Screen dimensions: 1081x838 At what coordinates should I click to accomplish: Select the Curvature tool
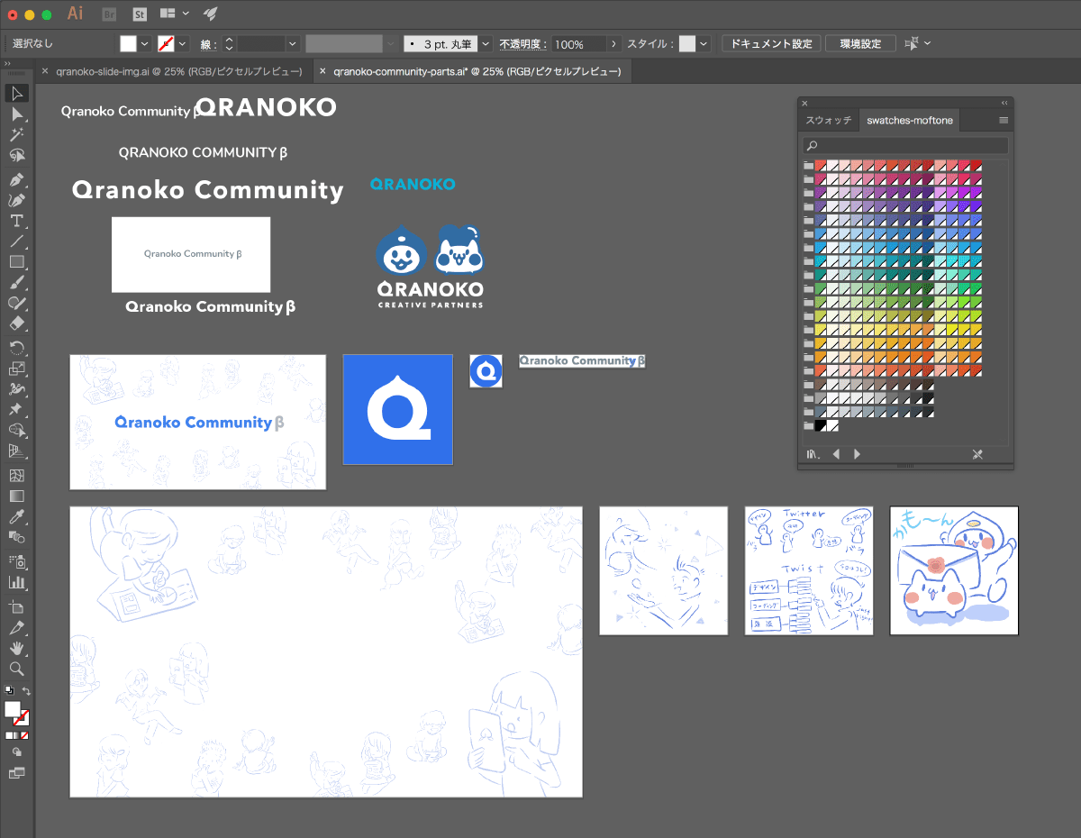(16, 200)
